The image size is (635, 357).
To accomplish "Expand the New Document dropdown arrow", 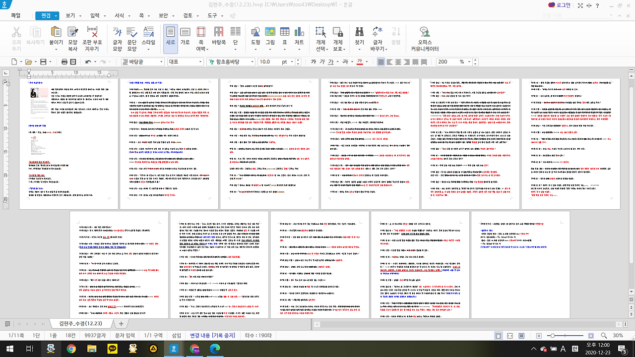I will (21, 62).
